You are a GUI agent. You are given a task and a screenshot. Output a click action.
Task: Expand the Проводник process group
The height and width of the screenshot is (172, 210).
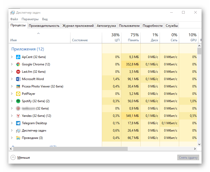(x=12, y=138)
